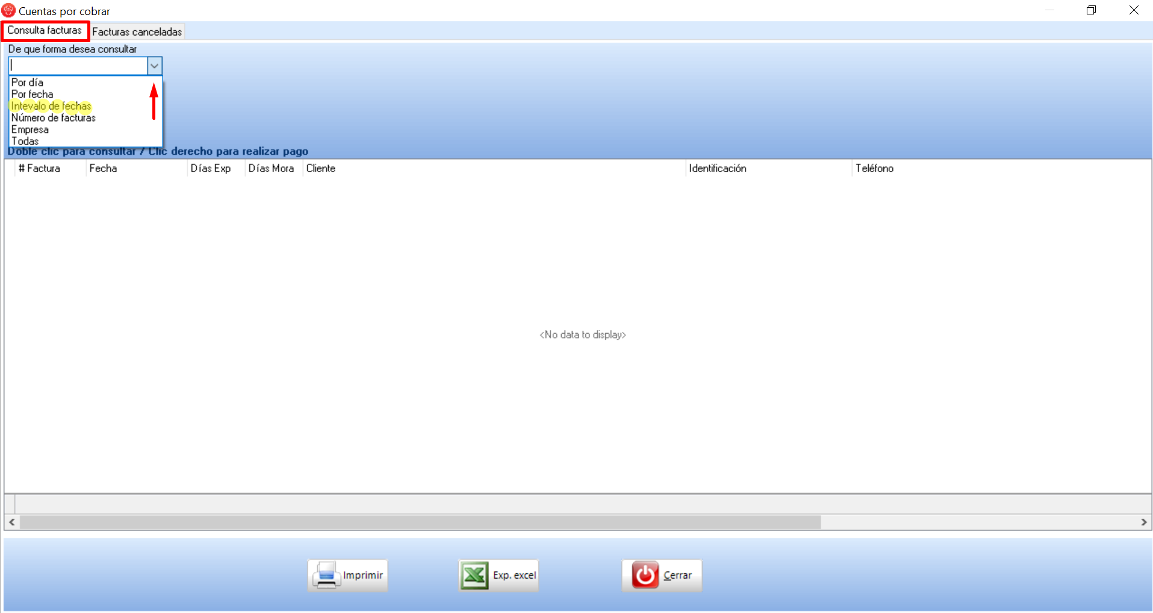Click the Días Mora column header
The image size is (1153, 613).
pos(271,169)
